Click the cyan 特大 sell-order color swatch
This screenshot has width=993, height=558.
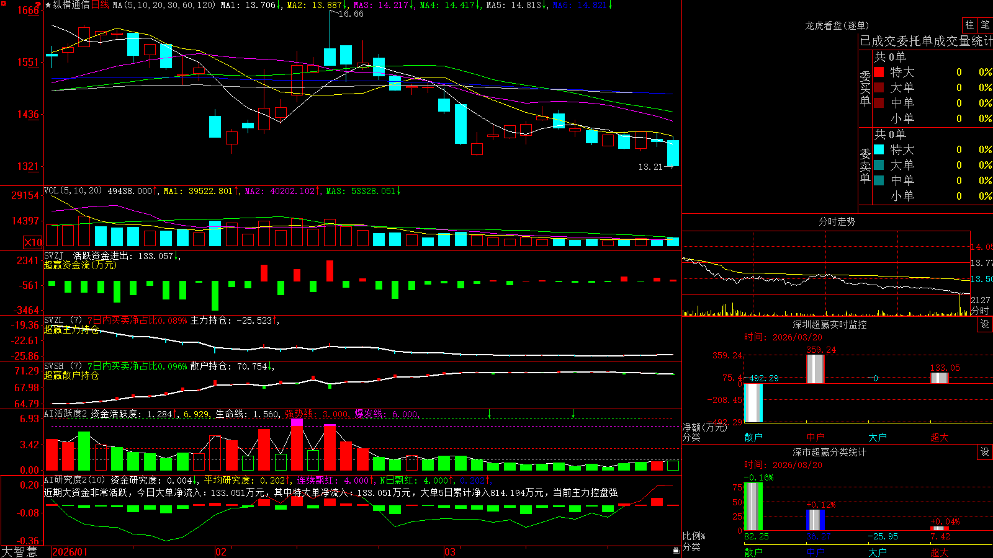pos(879,149)
